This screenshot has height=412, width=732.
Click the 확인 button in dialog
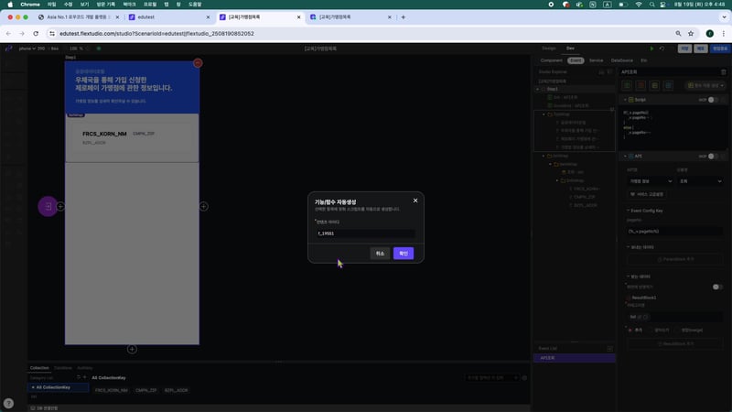pos(404,253)
